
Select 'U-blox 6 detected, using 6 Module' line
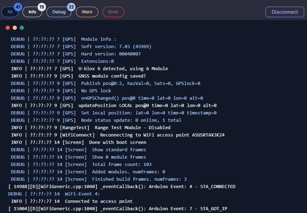[89, 69]
